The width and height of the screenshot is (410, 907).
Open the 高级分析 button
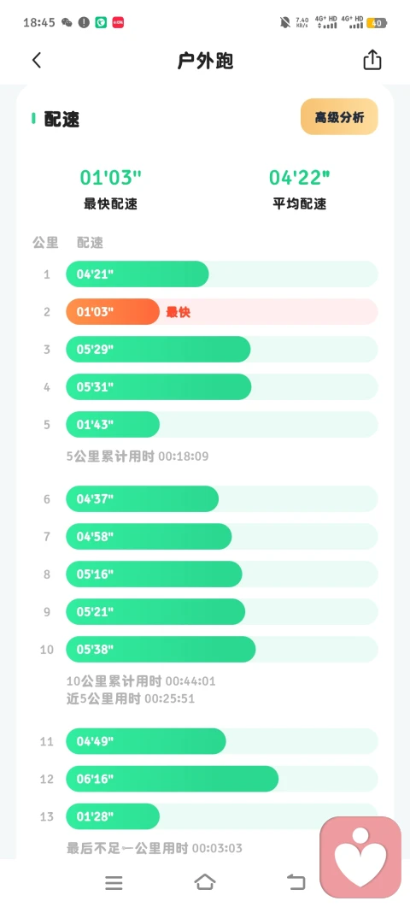click(339, 117)
